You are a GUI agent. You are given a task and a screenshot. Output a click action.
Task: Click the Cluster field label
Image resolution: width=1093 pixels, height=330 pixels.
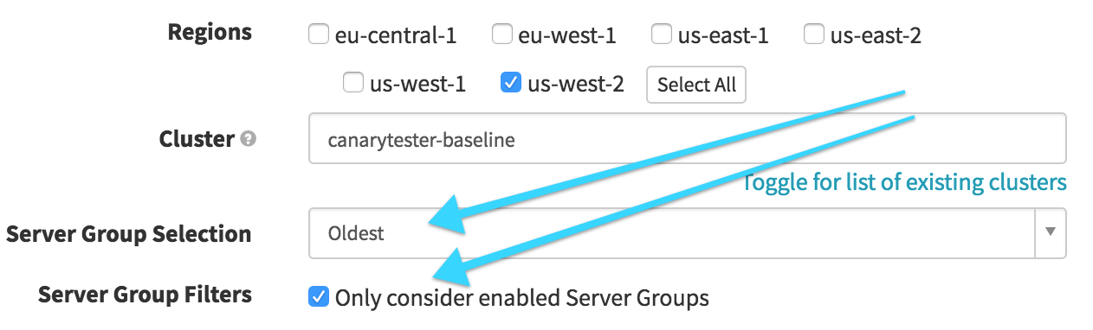point(197,138)
